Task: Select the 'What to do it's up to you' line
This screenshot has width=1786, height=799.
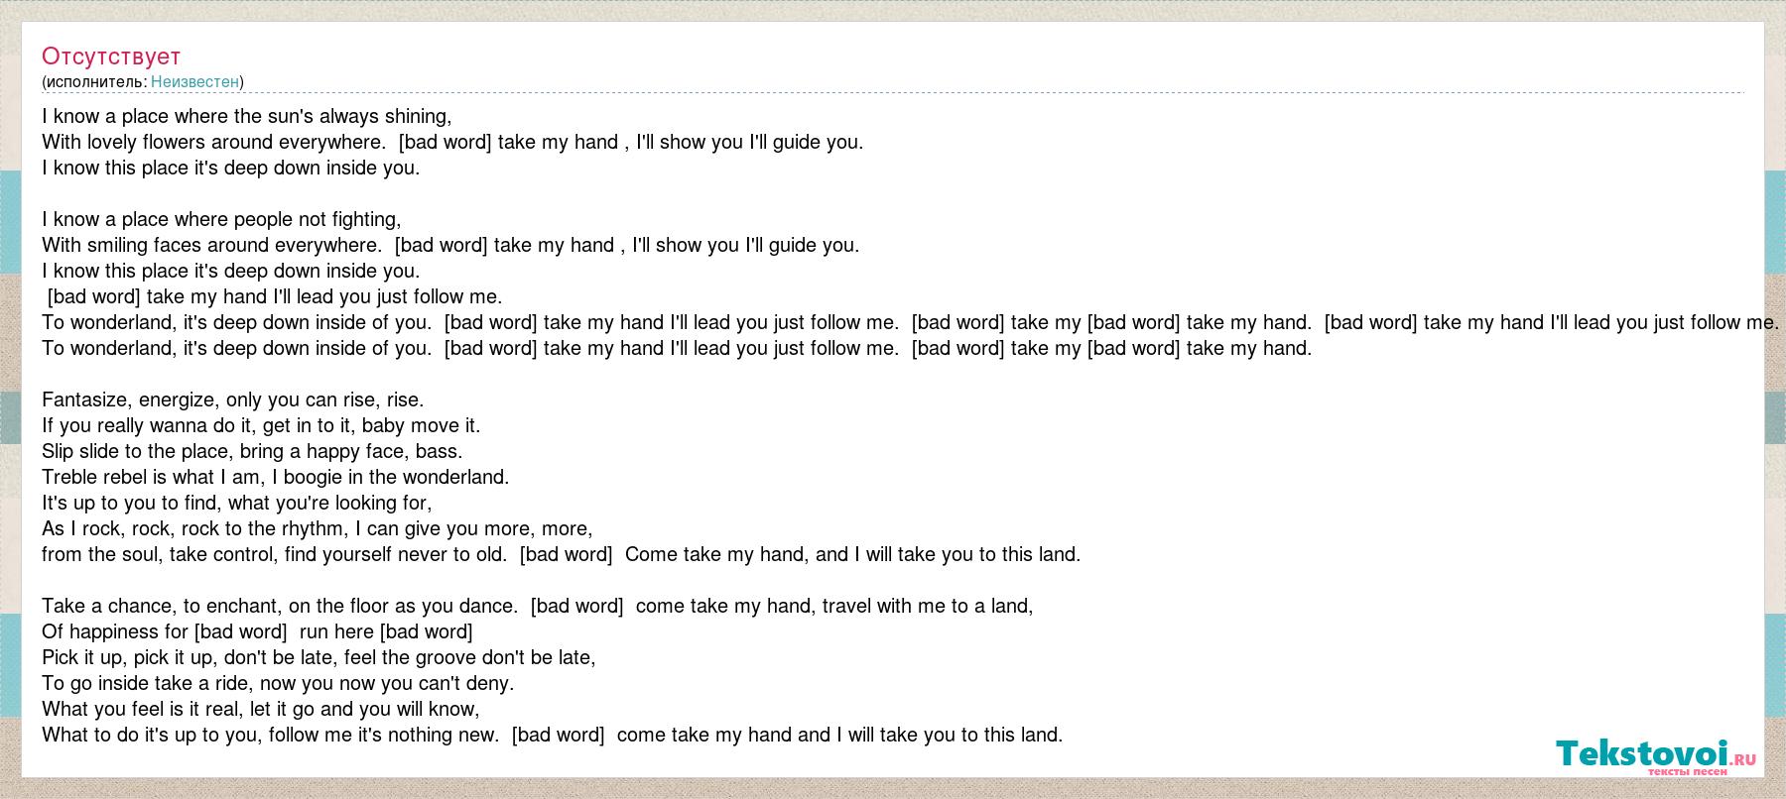Action: pos(553,735)
